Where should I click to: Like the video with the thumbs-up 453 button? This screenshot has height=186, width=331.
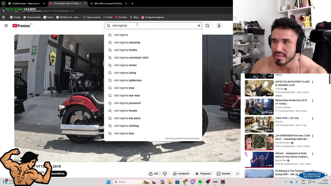coord(153,174)
